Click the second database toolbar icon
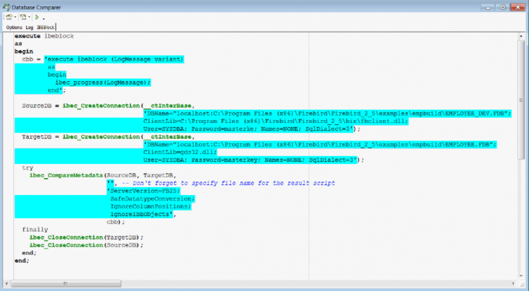Viewport: 529px width, 291px height. coord(23,17)
